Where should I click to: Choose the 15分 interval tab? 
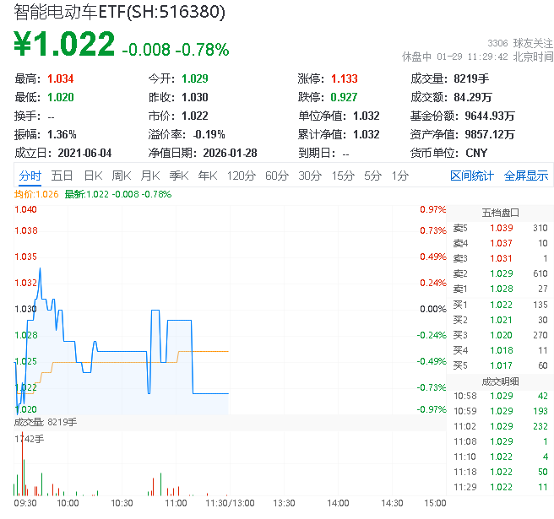pos(343,176)
